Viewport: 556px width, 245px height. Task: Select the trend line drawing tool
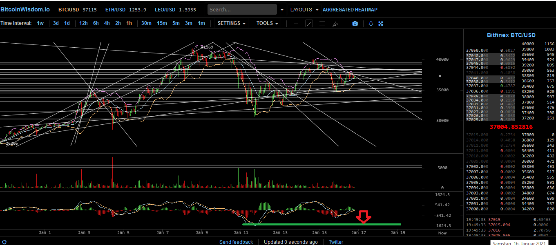click(309, 24)
